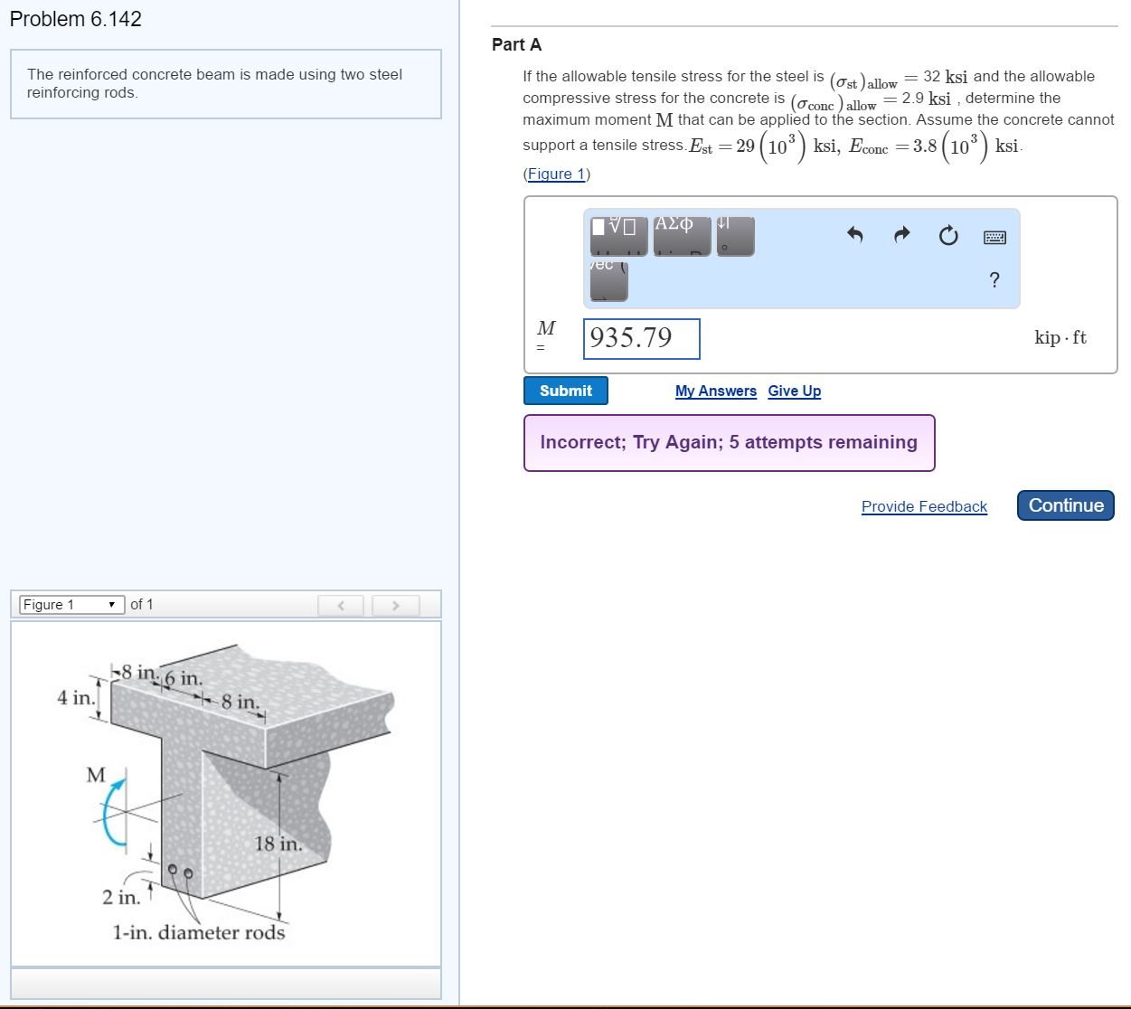Reset the answer field
1131x1009 pixels.
[947, 234]
